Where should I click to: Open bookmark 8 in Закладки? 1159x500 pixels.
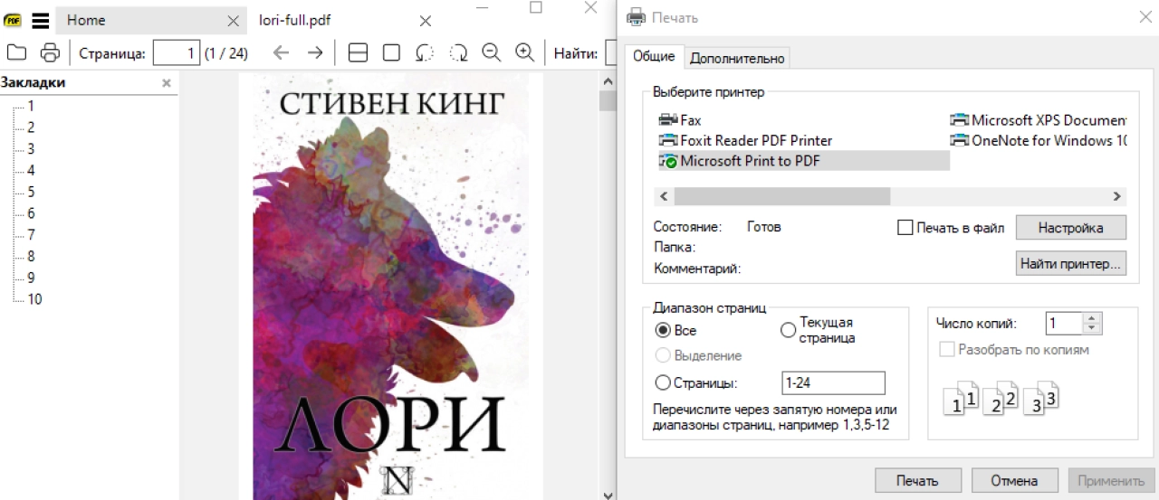31,256
